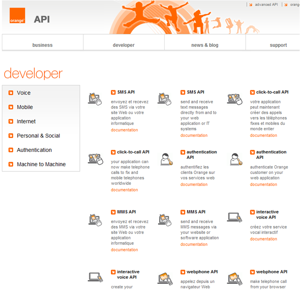Screen dimensions: 300x291
Task: Open documentation under English SMS API
Action: pos(194,136)
